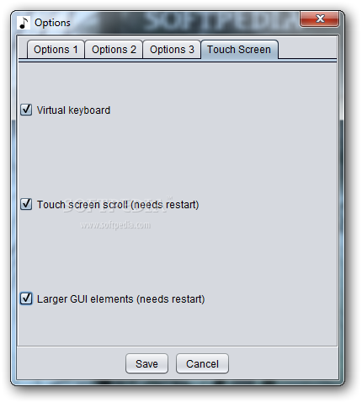
Task: Switch to the Options 1 tab
Action: point(56,50)
